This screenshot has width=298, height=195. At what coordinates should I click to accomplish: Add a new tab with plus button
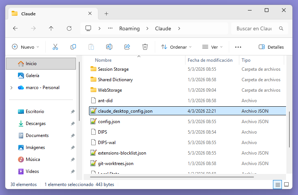pyautogui.click(x=106, y=13)
